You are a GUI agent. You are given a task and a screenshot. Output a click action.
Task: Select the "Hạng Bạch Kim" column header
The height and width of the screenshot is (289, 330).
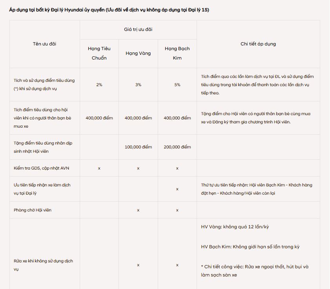tap(177, 53)
